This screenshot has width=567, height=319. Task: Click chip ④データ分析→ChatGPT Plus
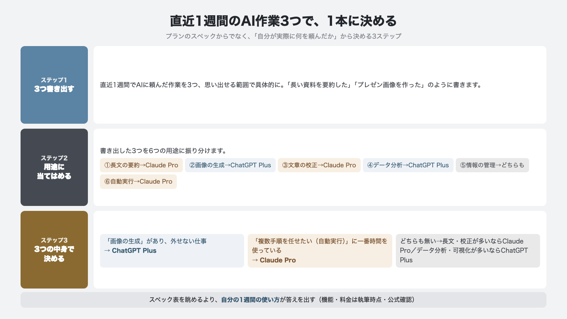click(408, 165)
